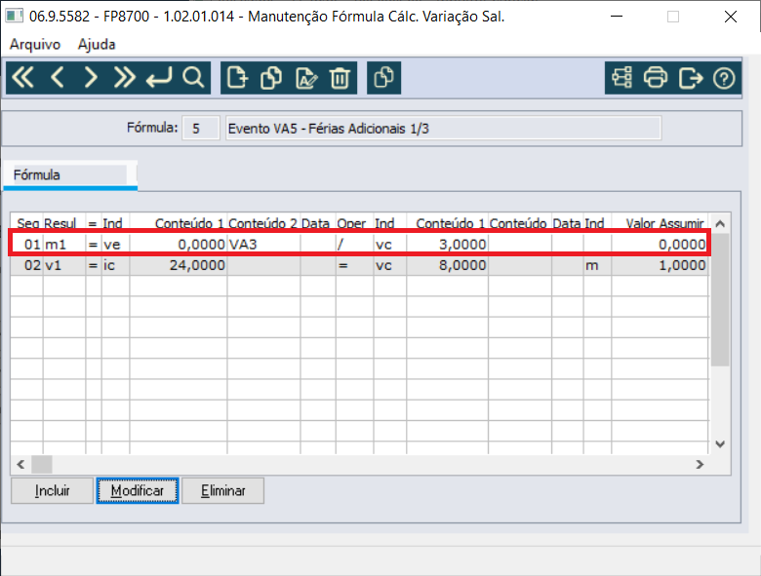Click the 'm' indicator cell in row 02

(x=597, y=265)
